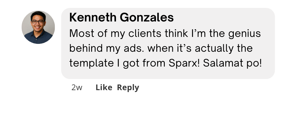
Task: Click the word genius in comment
Action: (244, 34)
